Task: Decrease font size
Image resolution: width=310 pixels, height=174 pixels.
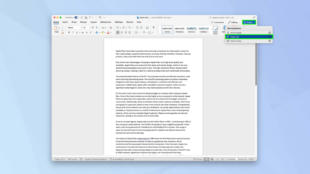Action: coord(97,28)
